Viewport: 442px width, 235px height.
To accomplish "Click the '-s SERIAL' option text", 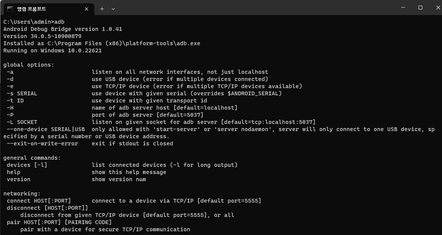I will click(22, 93).
